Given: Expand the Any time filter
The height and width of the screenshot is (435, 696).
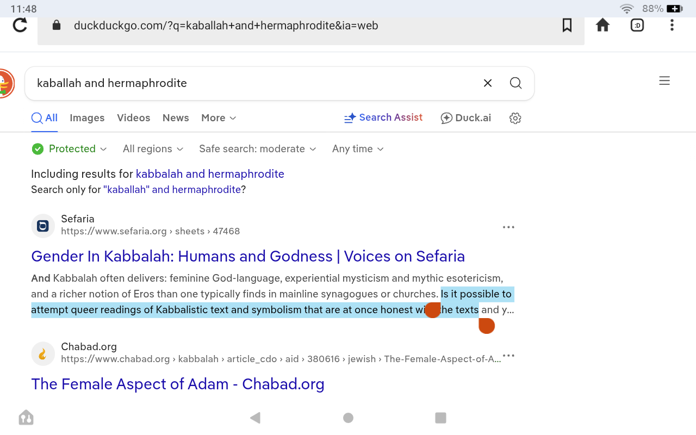Looking at the screenshot, I should click(358, 149).
